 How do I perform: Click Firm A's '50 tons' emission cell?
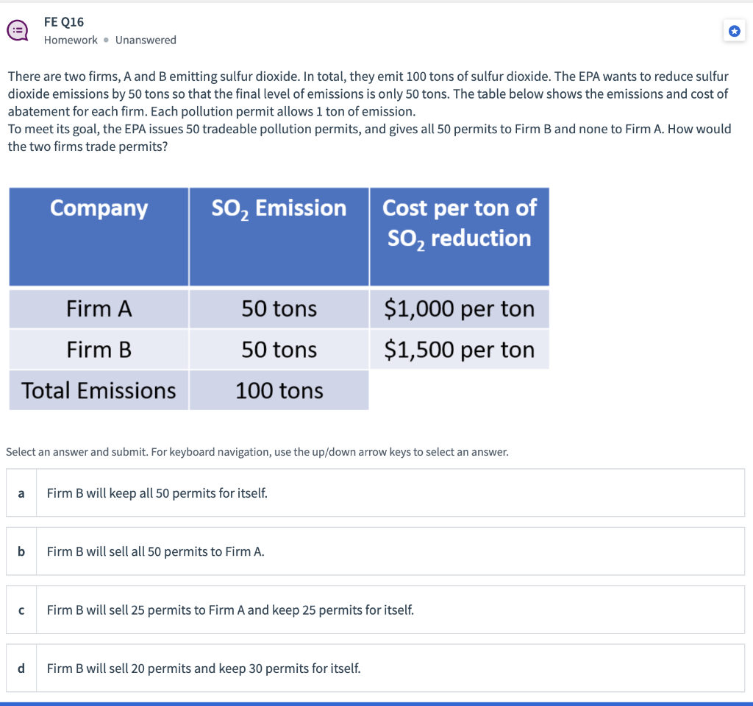pos(279,308)
